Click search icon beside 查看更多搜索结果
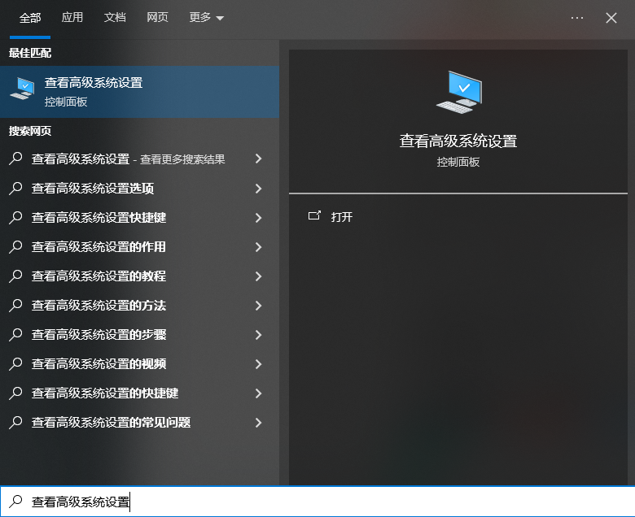Screen dimensions: 635x517 15,159
